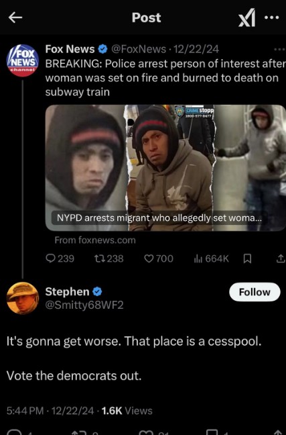The width and height of the screenshot is (286, 435).
Task: Open the @FoxNews handle link
Action: coord(139,49)
